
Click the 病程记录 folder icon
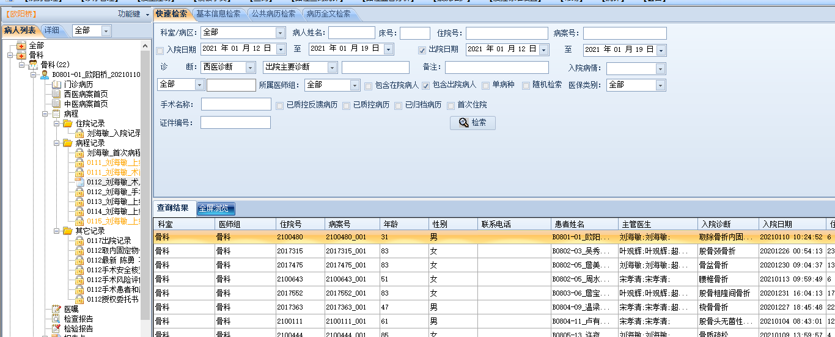[68, 143]
